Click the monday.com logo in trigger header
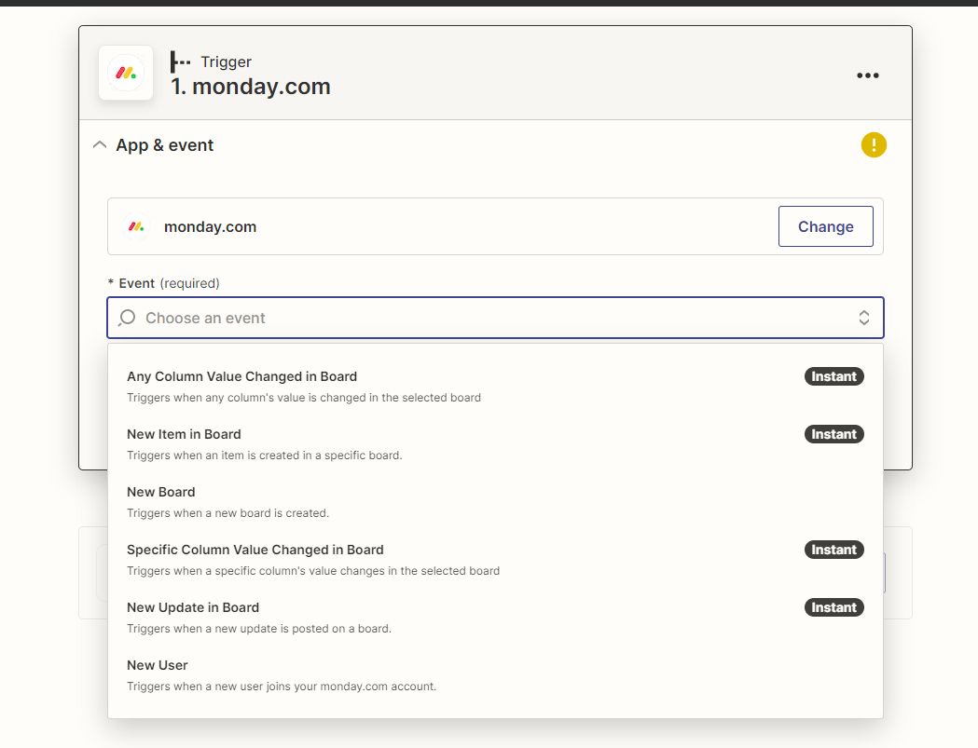Image resolution: width=978 pixels, height=748 pixels. pos(126,73)
